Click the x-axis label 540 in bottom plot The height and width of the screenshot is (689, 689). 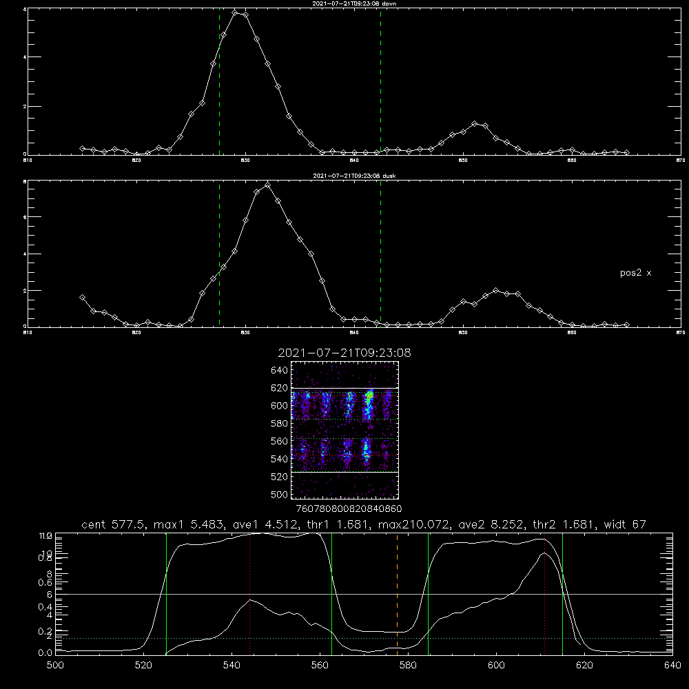(232, 666)
